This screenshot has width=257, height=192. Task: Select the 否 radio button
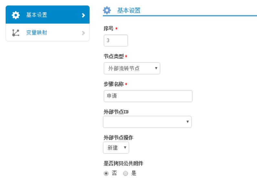pyautogui.click(x=106, y=173)
